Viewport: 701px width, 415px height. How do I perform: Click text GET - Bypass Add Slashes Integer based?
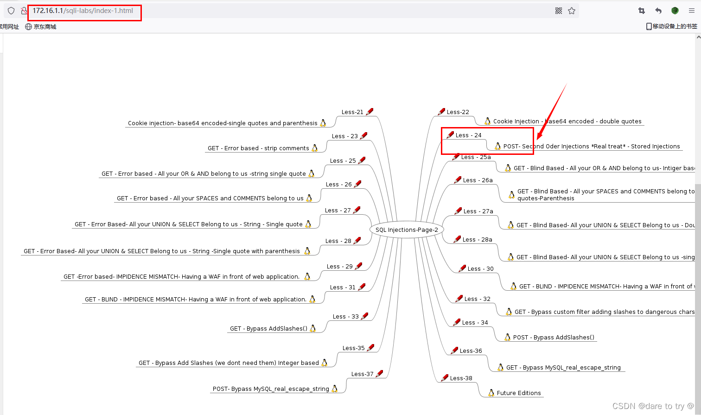229,363
